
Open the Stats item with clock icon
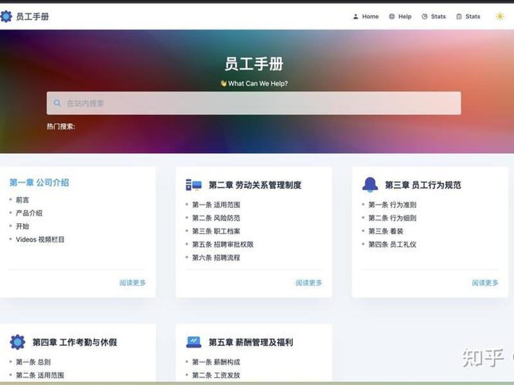pos(434,17)
